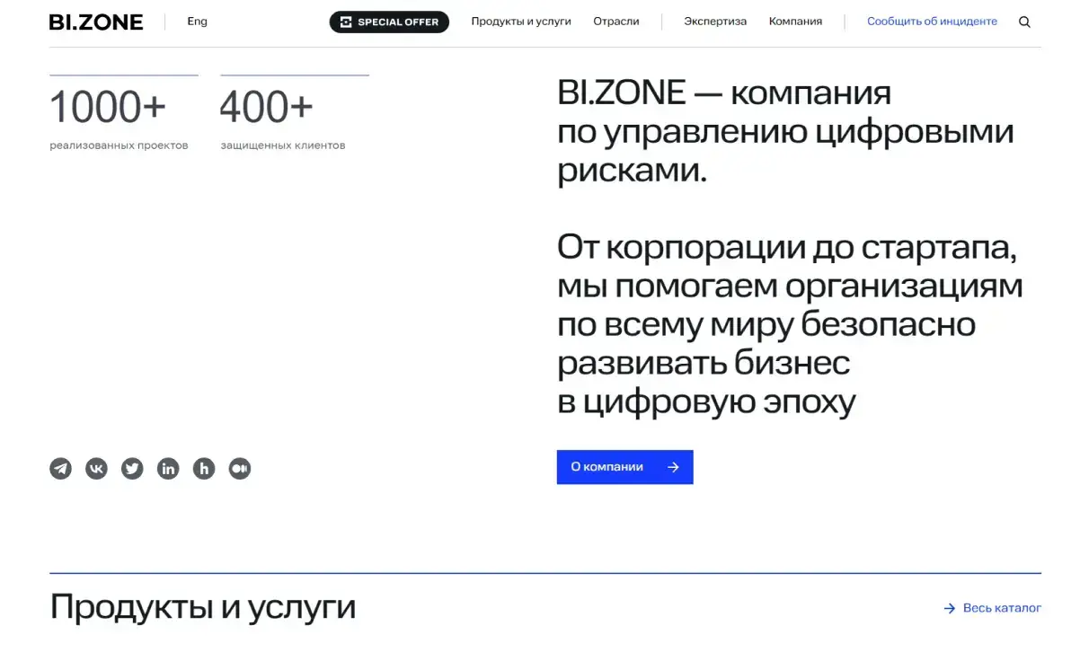
Task: Click the search magnifier icon
Action: (1024, 22)
